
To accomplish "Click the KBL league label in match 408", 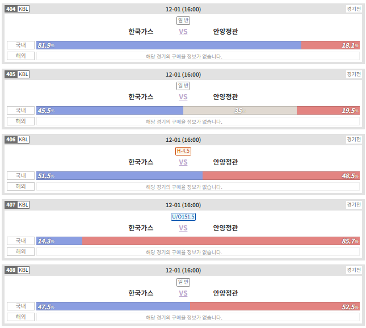I will pyautogui.click(x=23, y=270).
